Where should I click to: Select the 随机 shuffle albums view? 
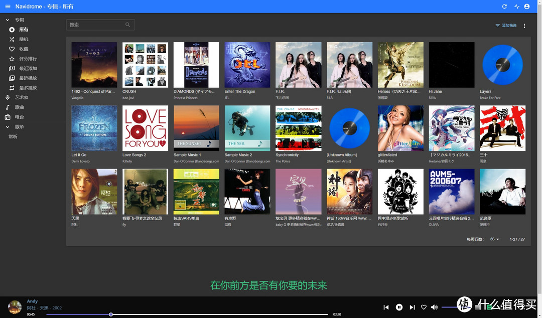pyautogui.click(x=24, y=39)
